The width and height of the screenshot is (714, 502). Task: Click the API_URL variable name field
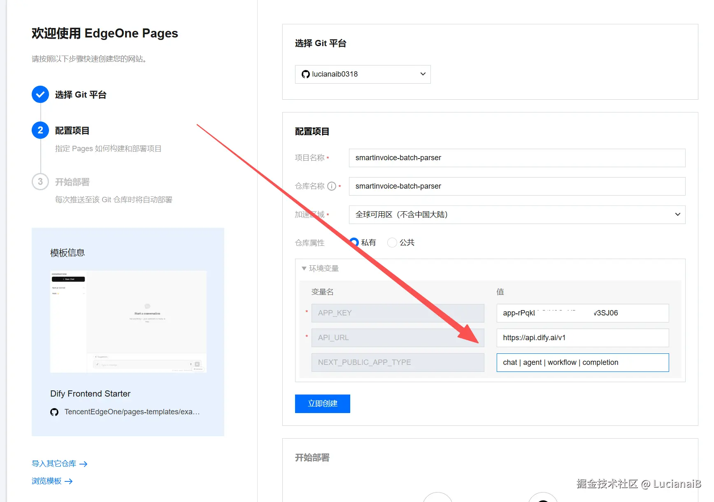coord(398,338)
